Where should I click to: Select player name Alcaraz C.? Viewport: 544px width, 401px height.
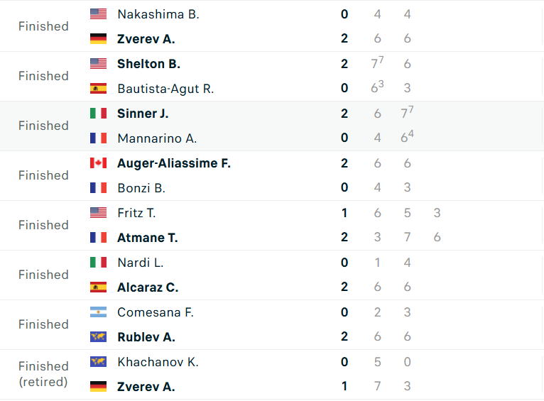pyautogui.click(x=147, y=287)
